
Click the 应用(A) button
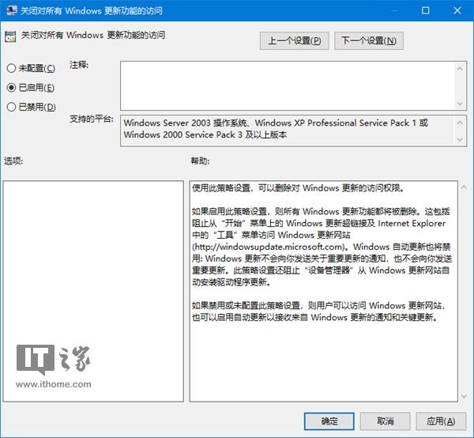point(441,421)
